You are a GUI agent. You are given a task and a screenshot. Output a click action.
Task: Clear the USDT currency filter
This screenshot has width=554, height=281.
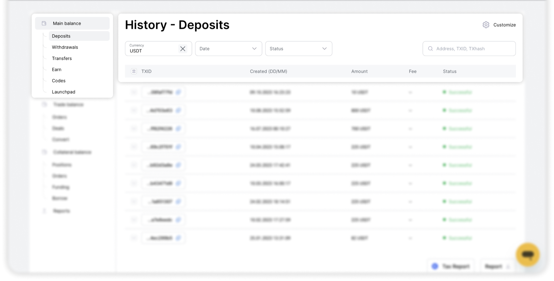point(183,49)
